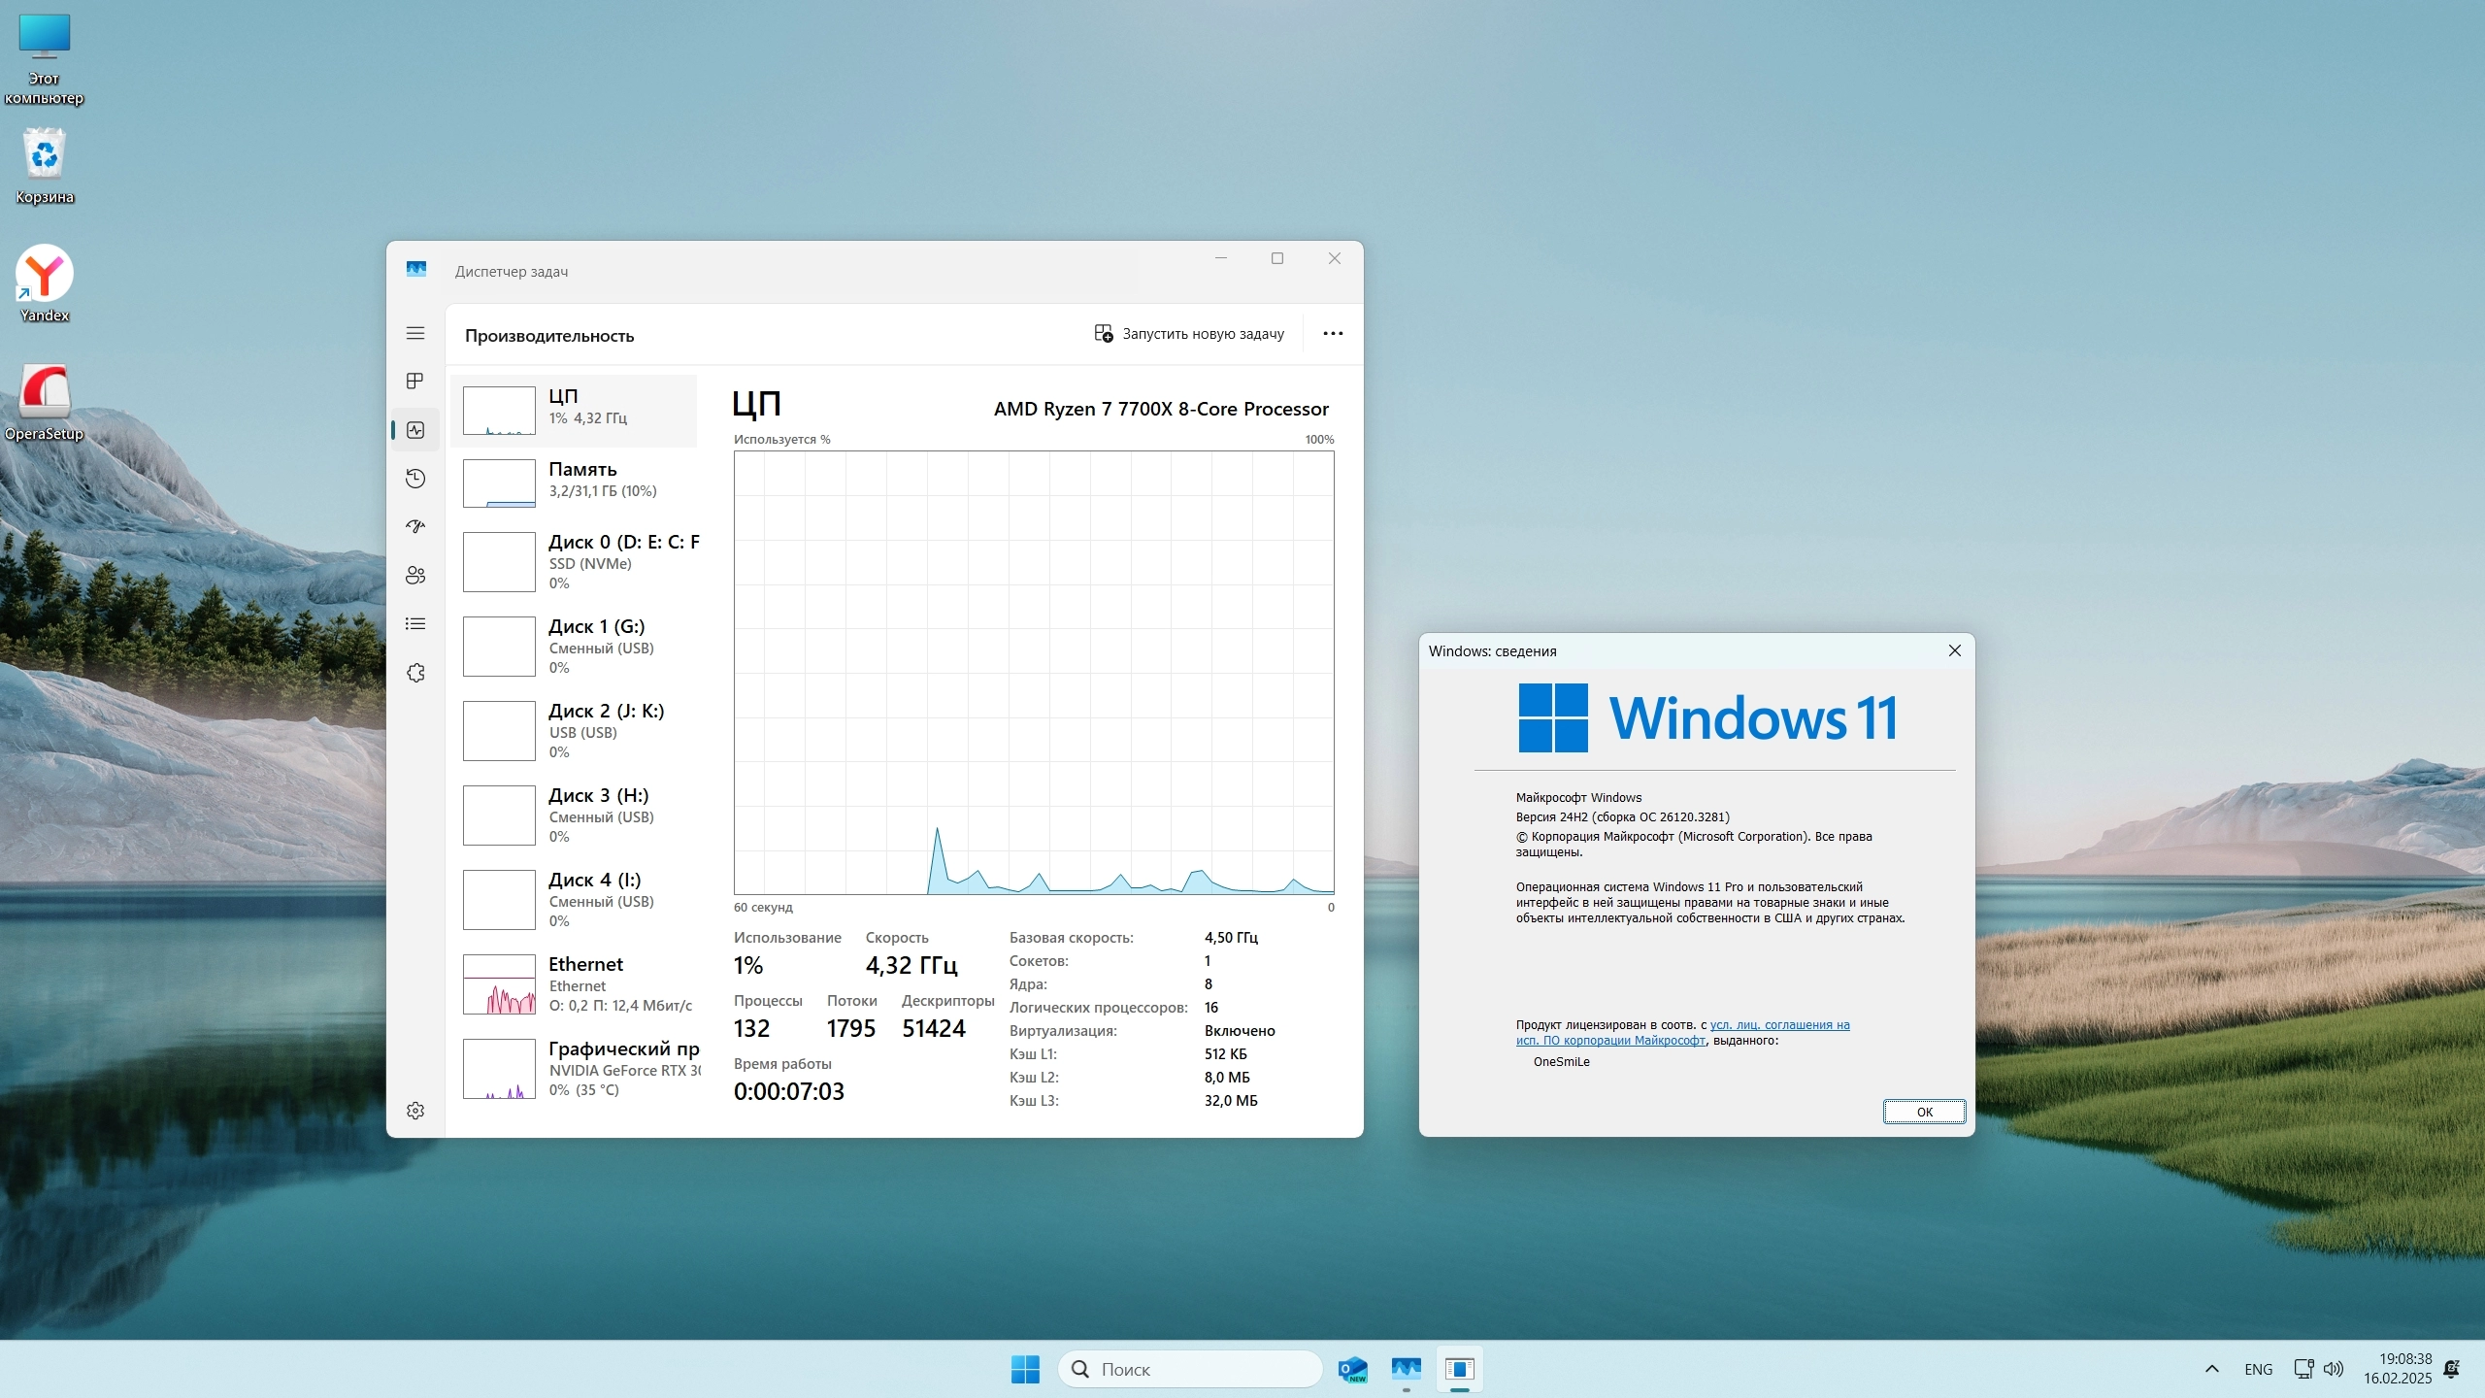This screenshot has height=1398, width=2485.
Task: Open the license agreement link
Action: [1779, 1024]
